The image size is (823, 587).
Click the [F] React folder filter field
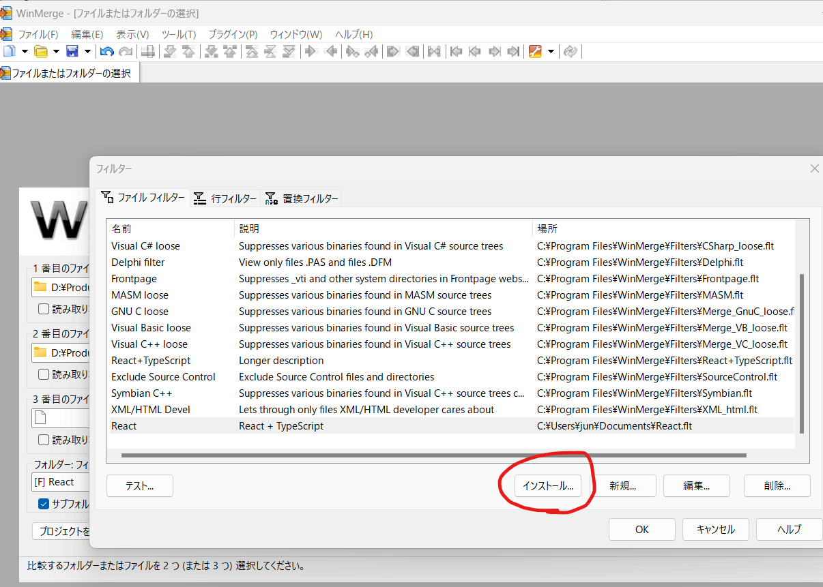pyautogui.click(x=61, y=482)
